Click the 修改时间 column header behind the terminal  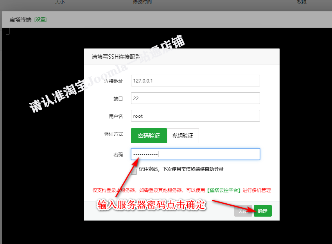[x=142, y=2]
